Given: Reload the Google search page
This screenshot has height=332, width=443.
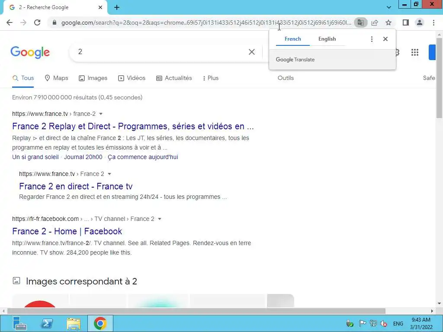Looking at the screenshot, I should click(37, 22).
